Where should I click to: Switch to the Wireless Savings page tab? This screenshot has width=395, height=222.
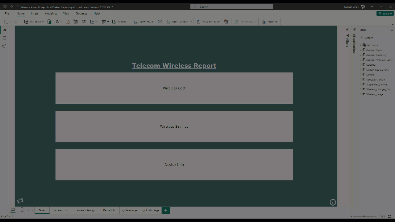tap(86, 210)
